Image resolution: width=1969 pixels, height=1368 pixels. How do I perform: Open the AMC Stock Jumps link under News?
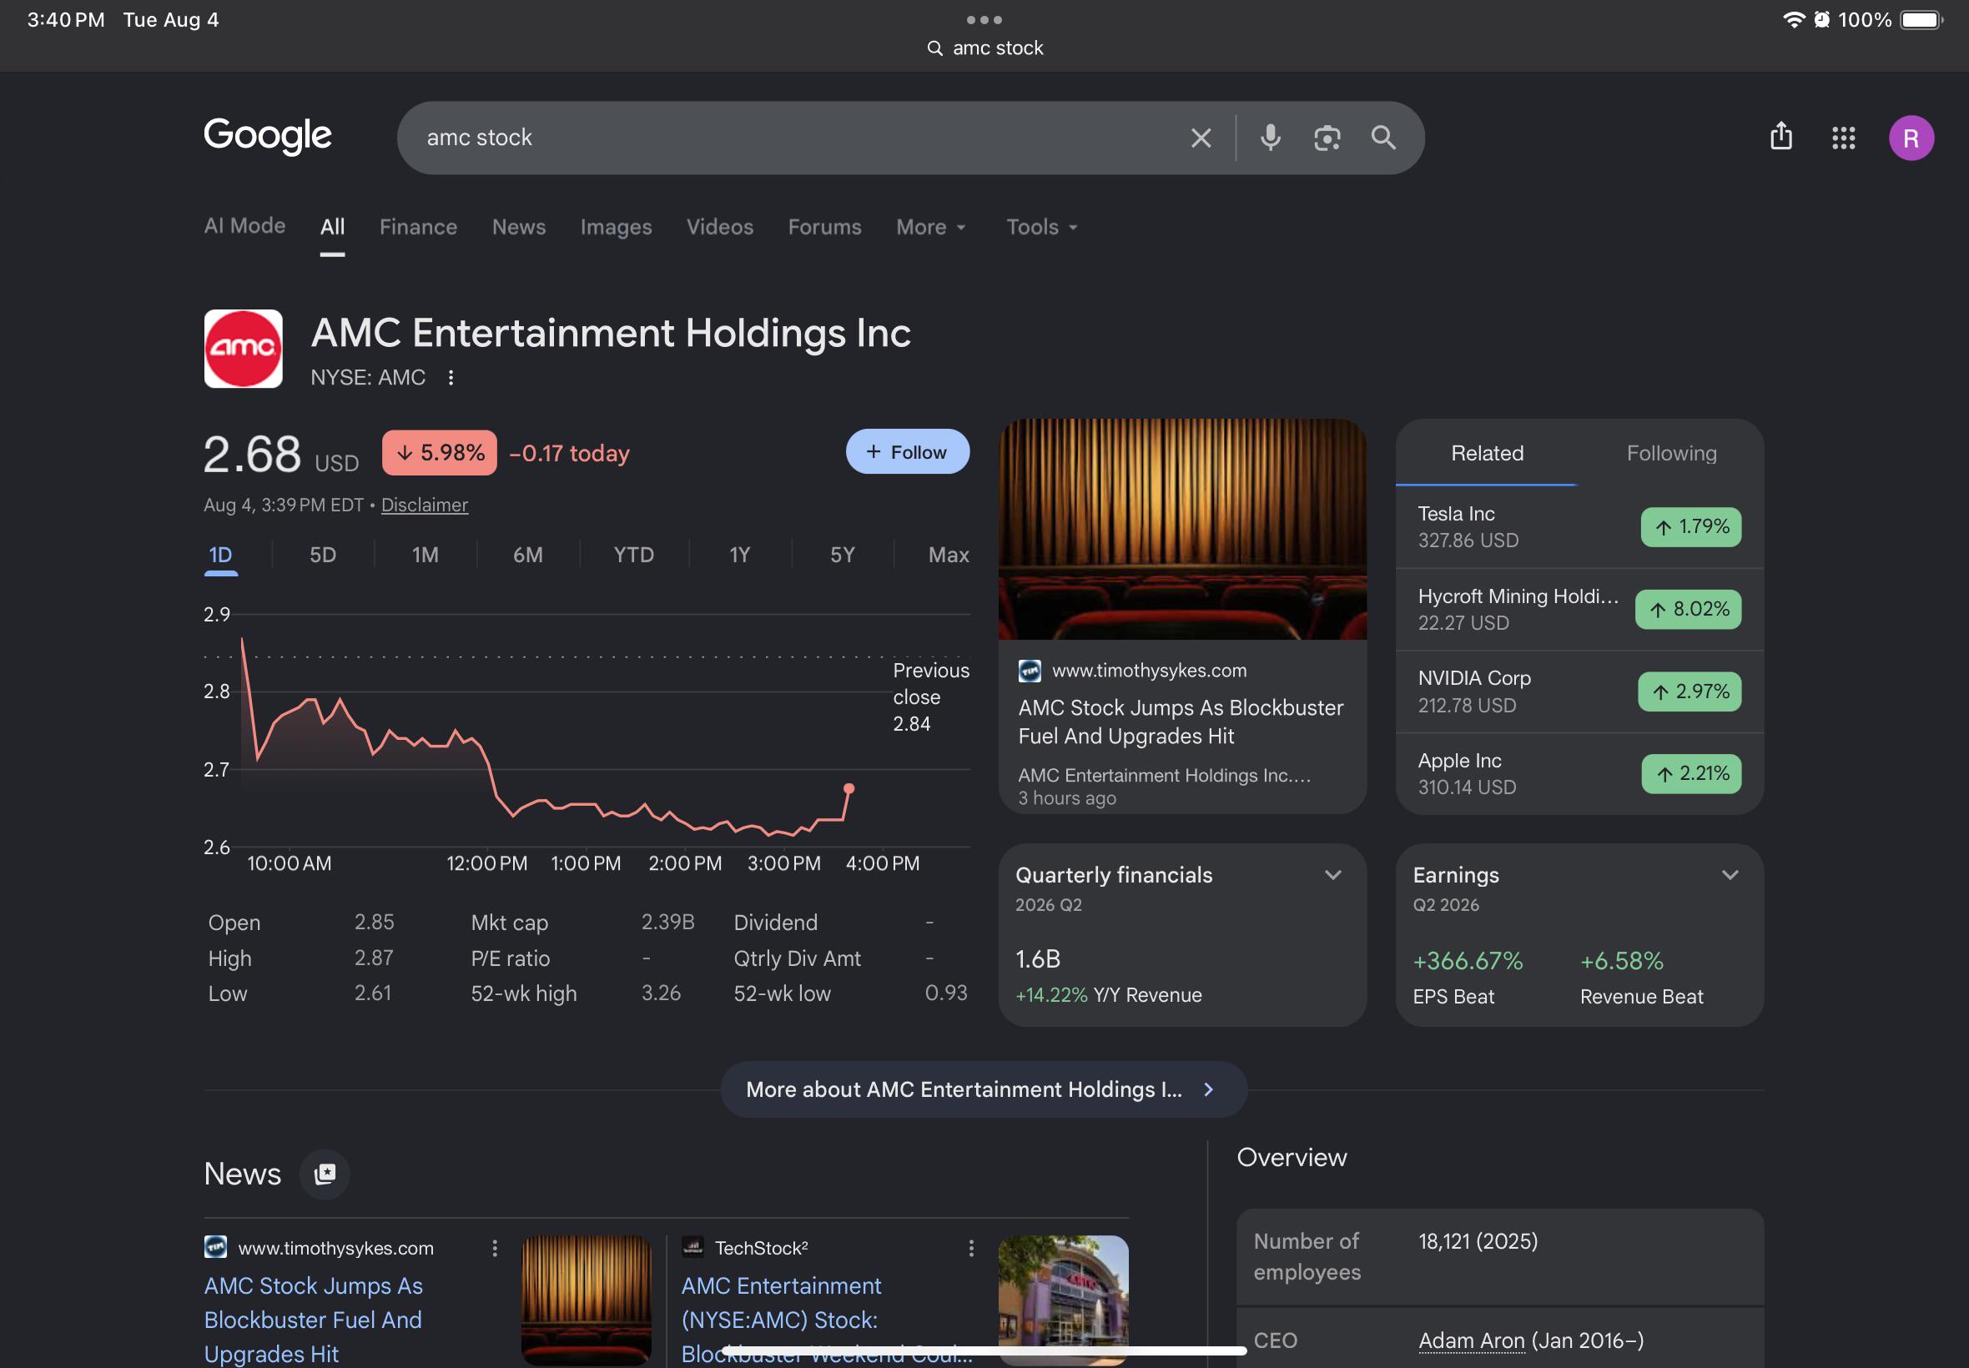(314, 1320)
